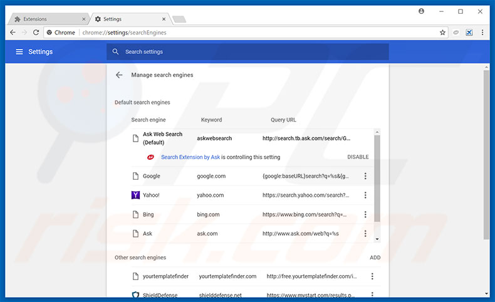Click the page scrollbar down arrow
Image resolution: width=495 pixels, height=302 pixels.
[x=486, y=294]
